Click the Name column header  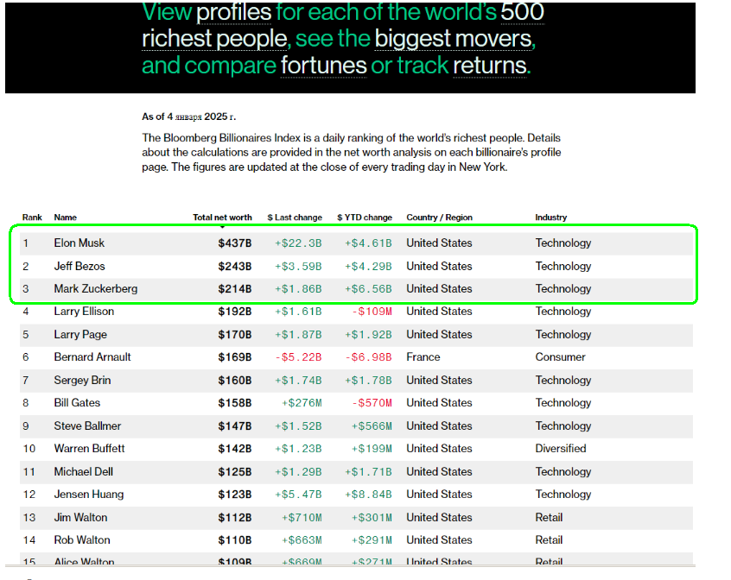66,217
